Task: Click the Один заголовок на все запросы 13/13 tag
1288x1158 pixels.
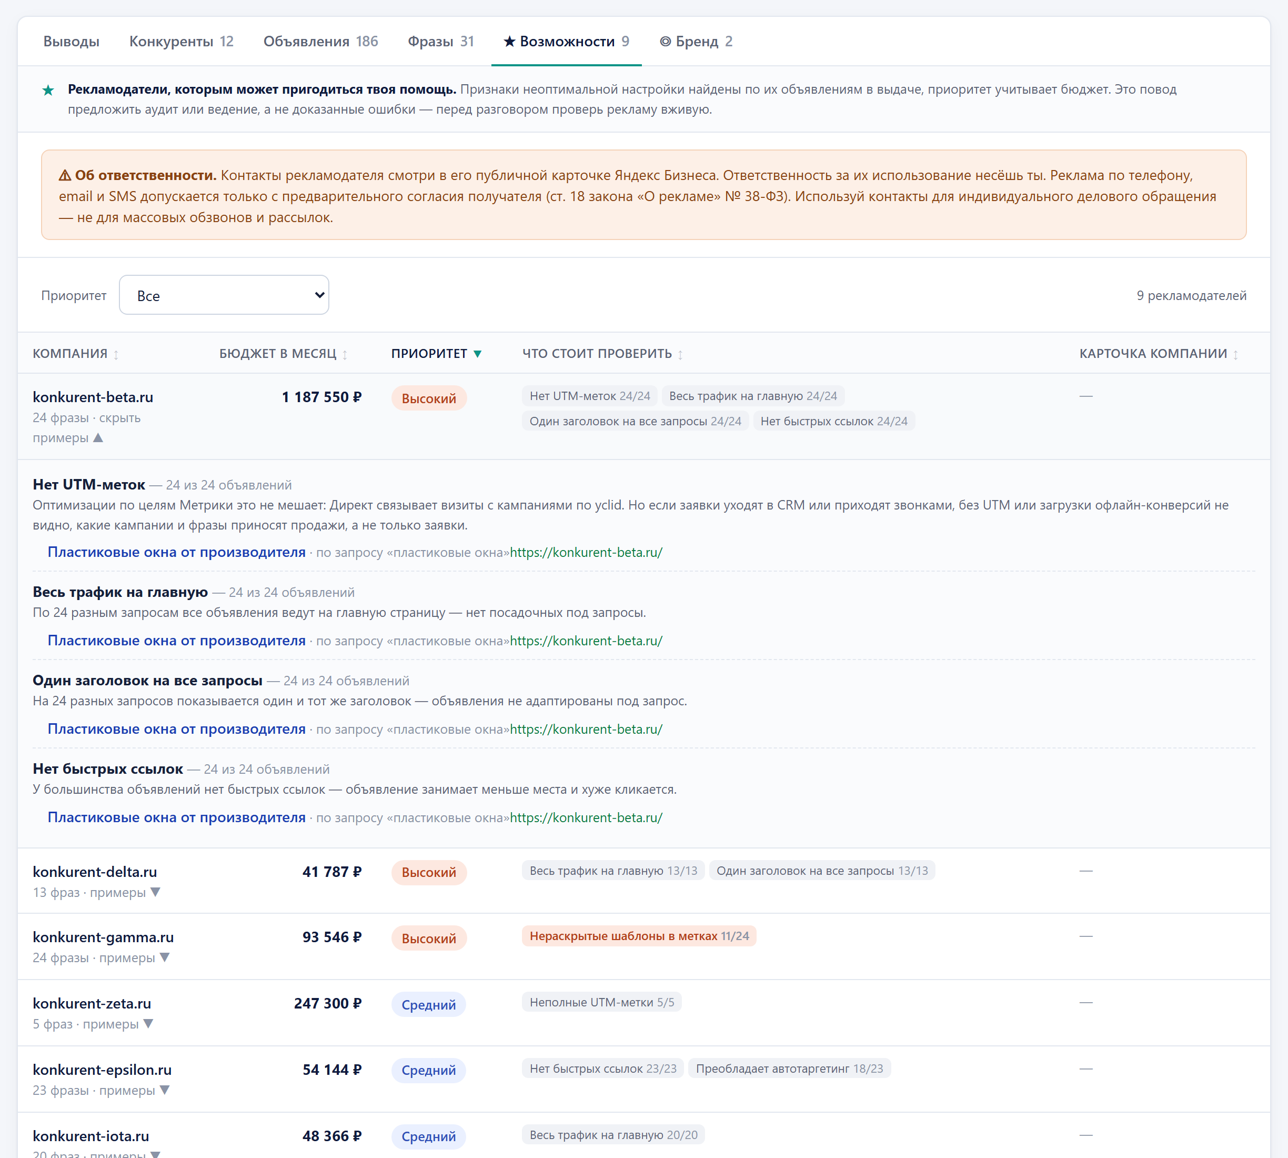Action: coord(822,871)
